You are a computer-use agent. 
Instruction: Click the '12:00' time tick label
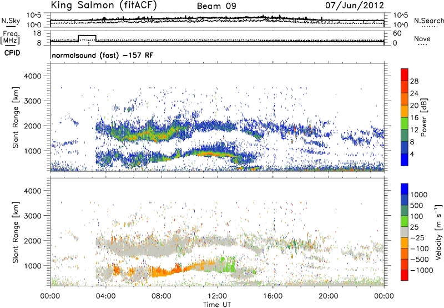217,296
